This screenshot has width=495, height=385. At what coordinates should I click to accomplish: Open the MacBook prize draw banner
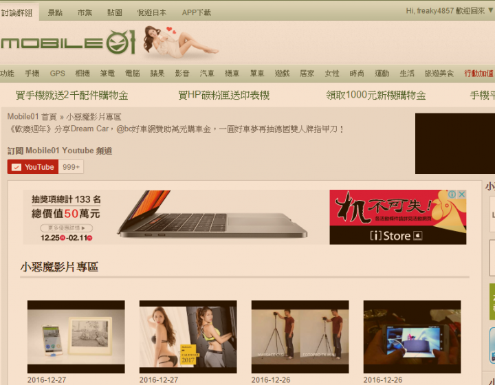click(x=176, y=217)
